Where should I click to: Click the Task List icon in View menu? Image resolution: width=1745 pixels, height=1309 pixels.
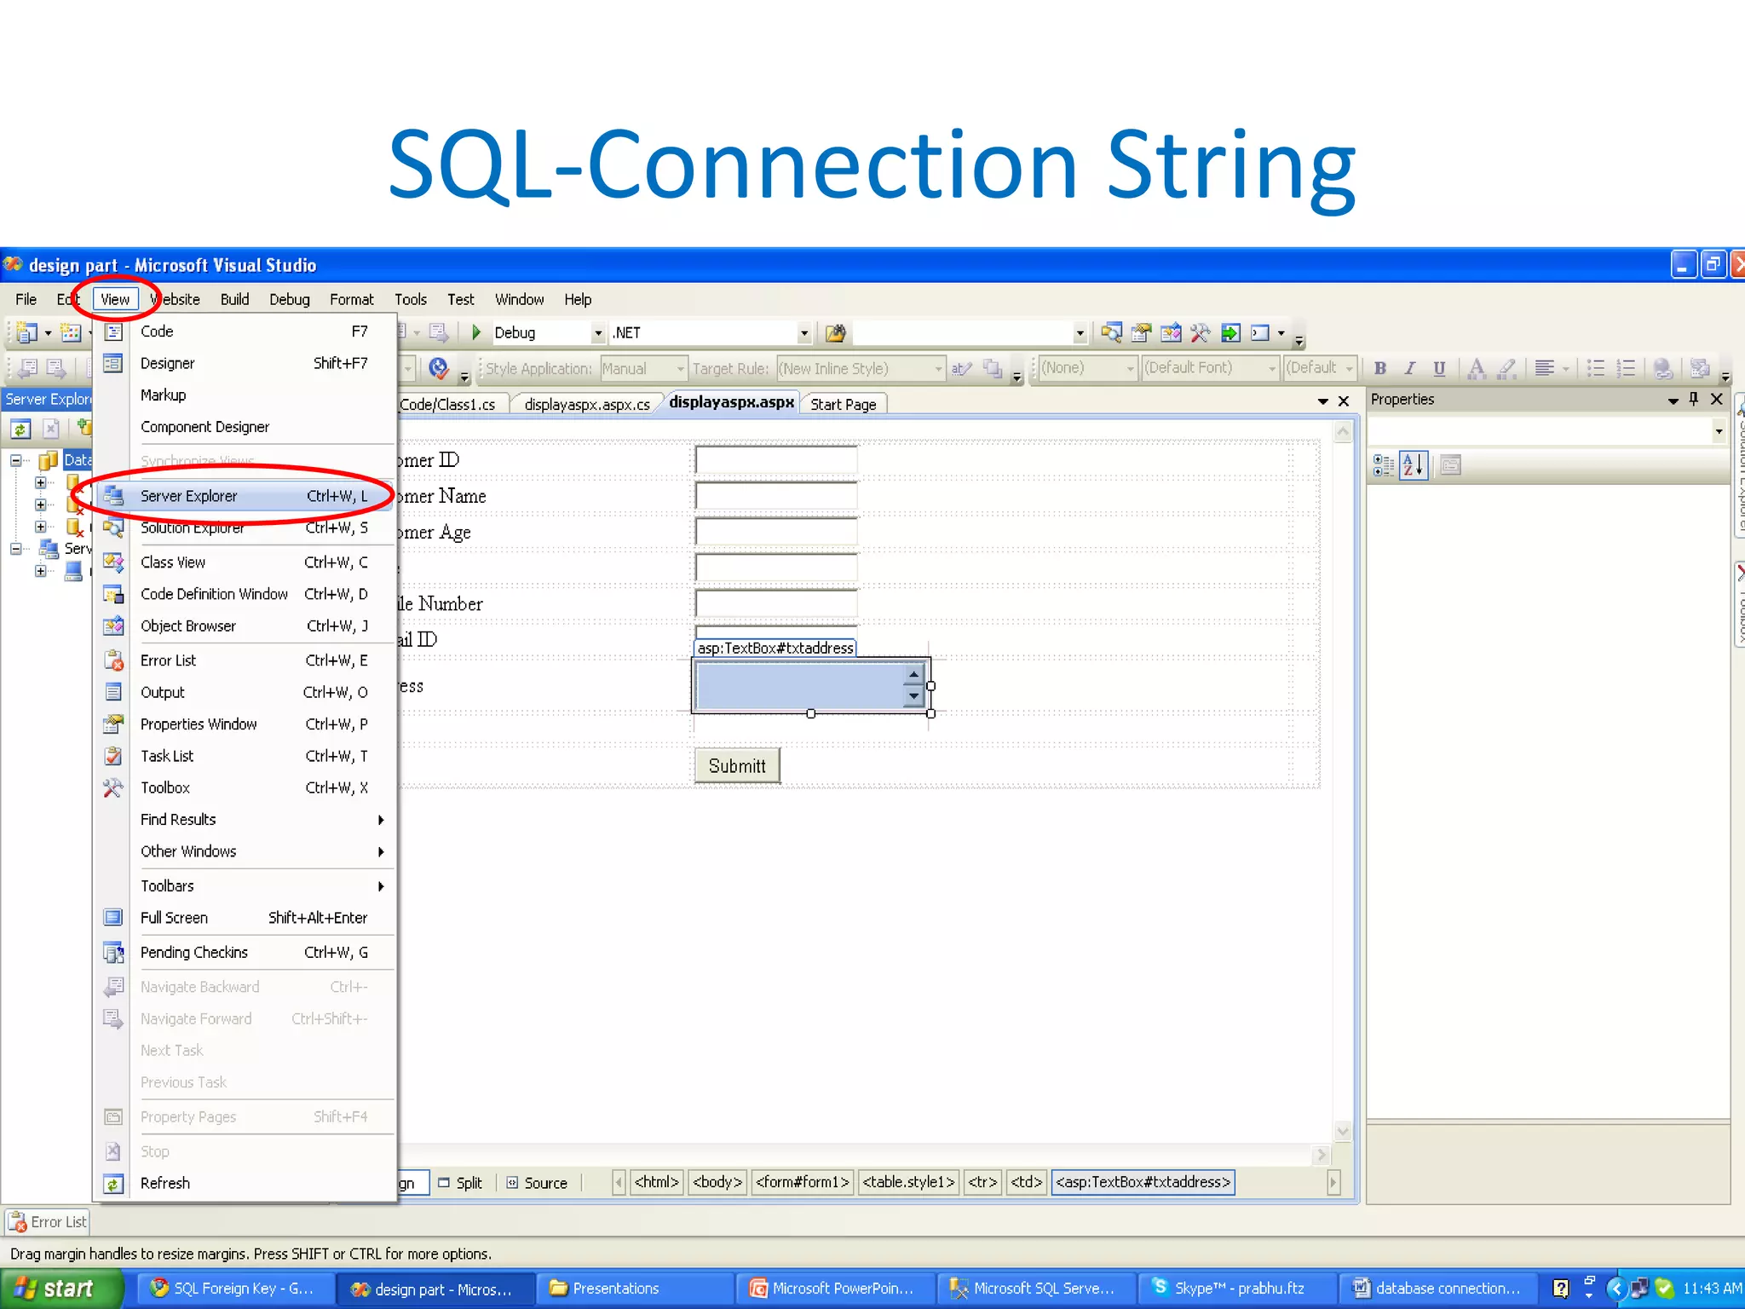(113, 756)
